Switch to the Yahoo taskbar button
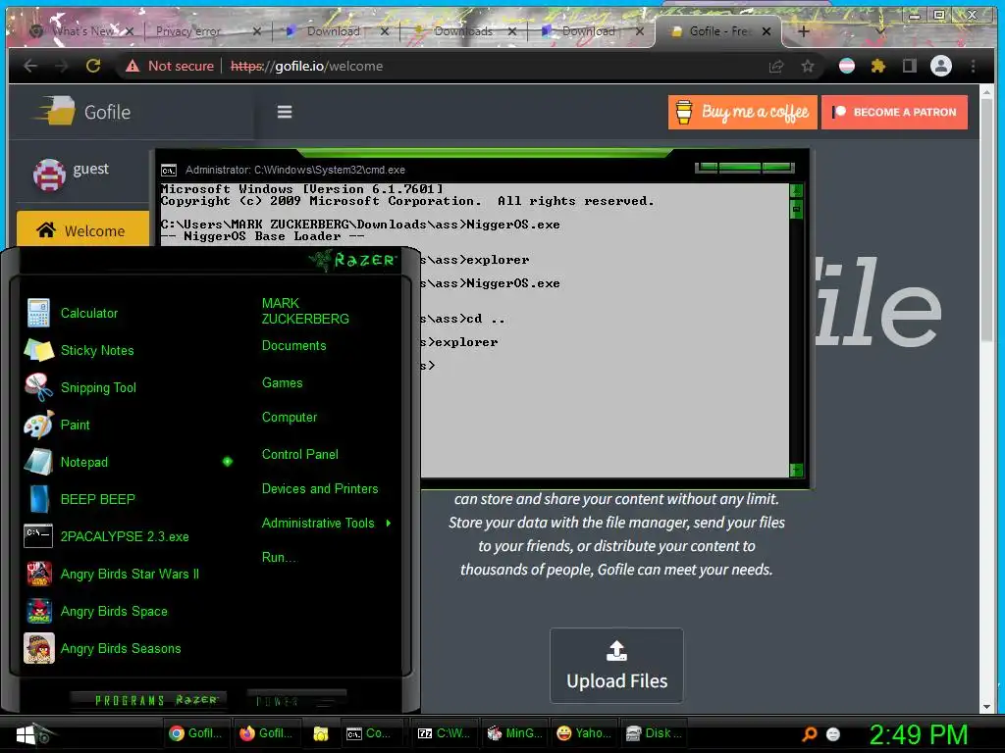 click(x=583, y=733)
